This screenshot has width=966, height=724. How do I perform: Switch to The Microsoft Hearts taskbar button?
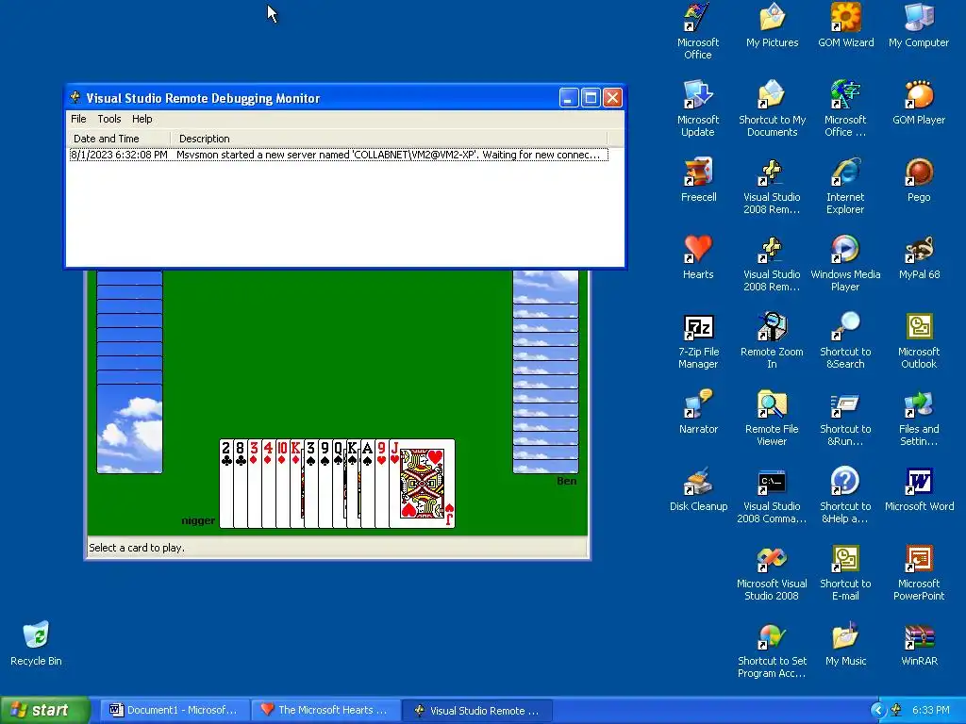pos(326,710)
